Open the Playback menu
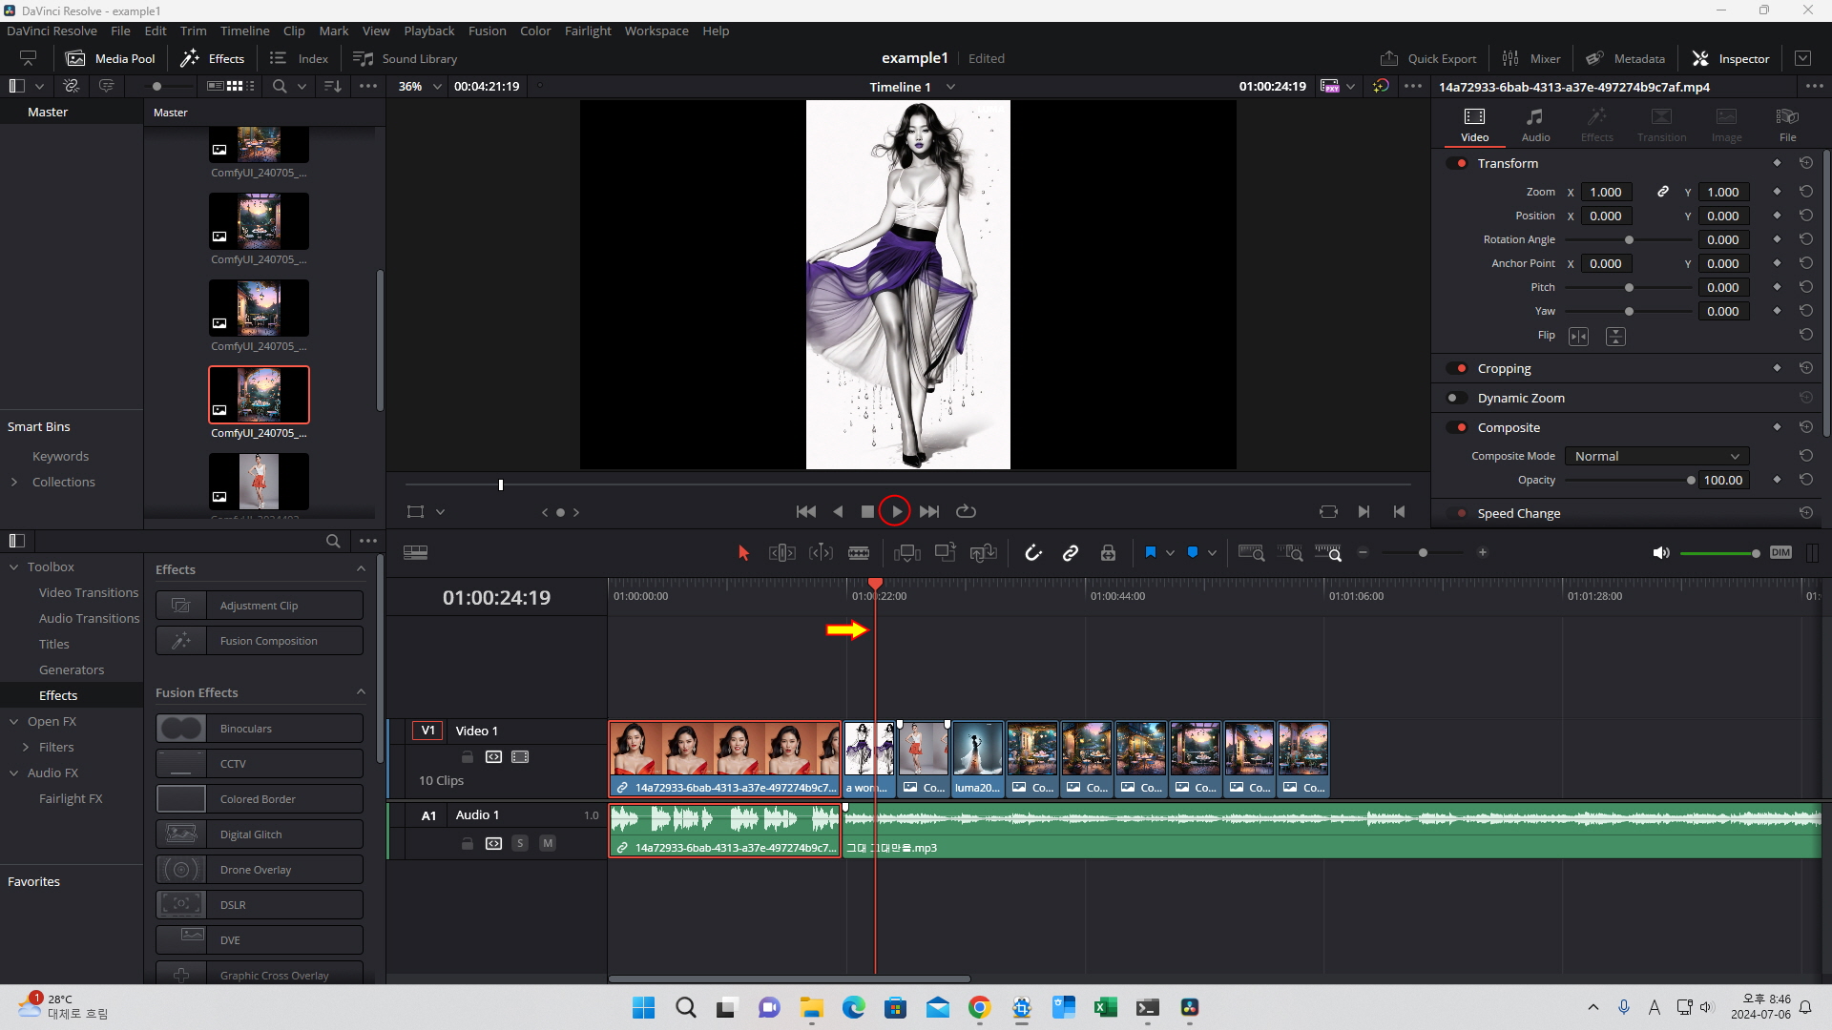The height and width of the screenshot is (1030, 1832). pyautogui.click(x=429, y=31)
